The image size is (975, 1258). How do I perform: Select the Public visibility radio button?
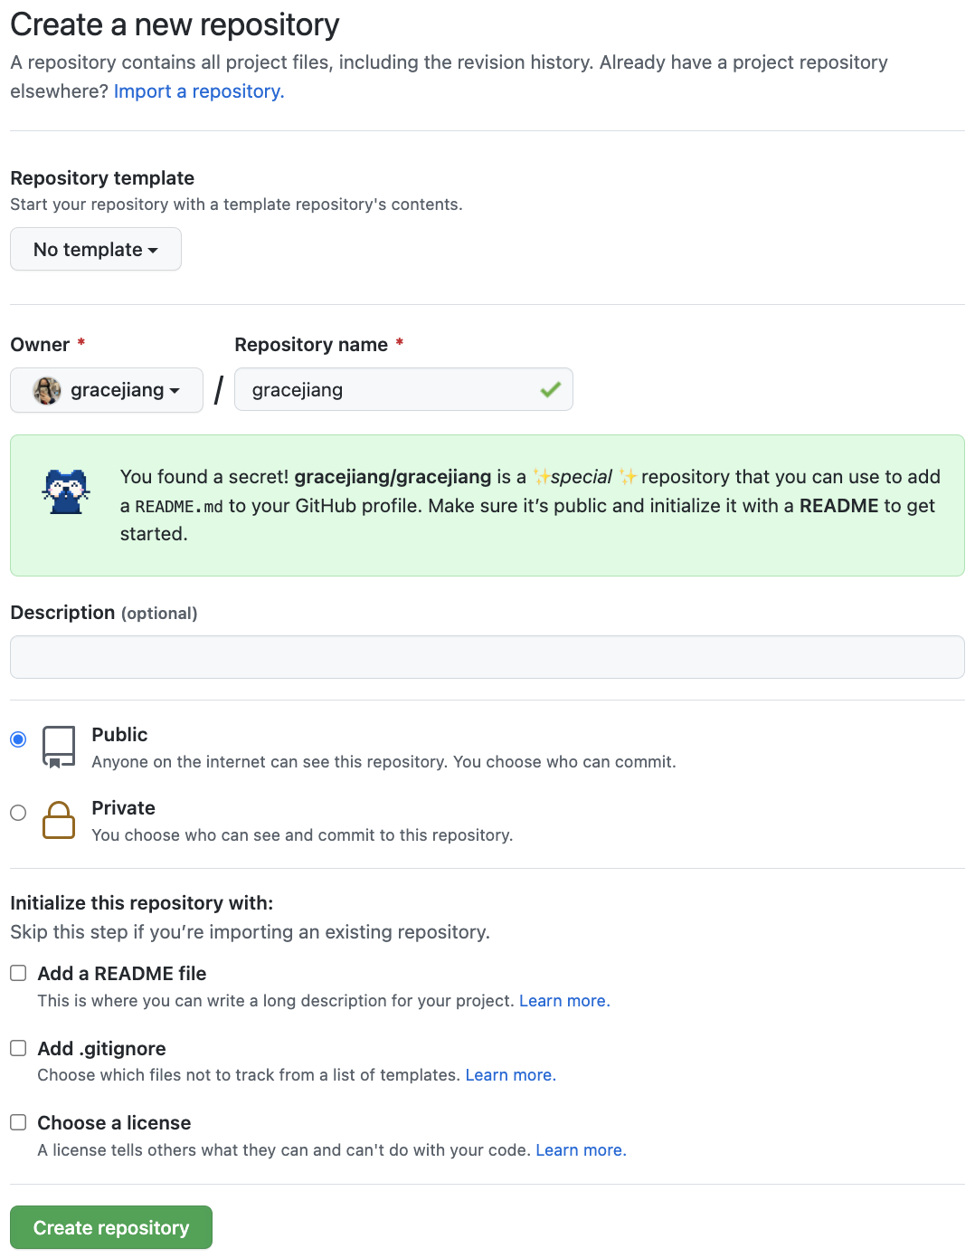pos(18,739)
